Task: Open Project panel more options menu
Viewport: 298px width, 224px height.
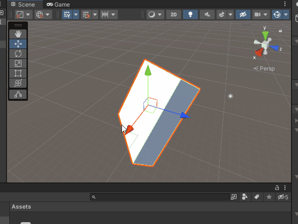Action: (285, 188)
